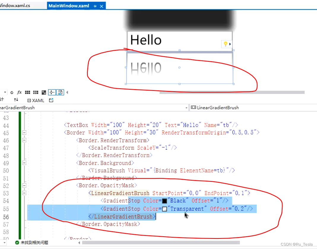Open the LinearGradientBrush breadcrumb dropdown
317x249 pixels.
click(186, 108)
